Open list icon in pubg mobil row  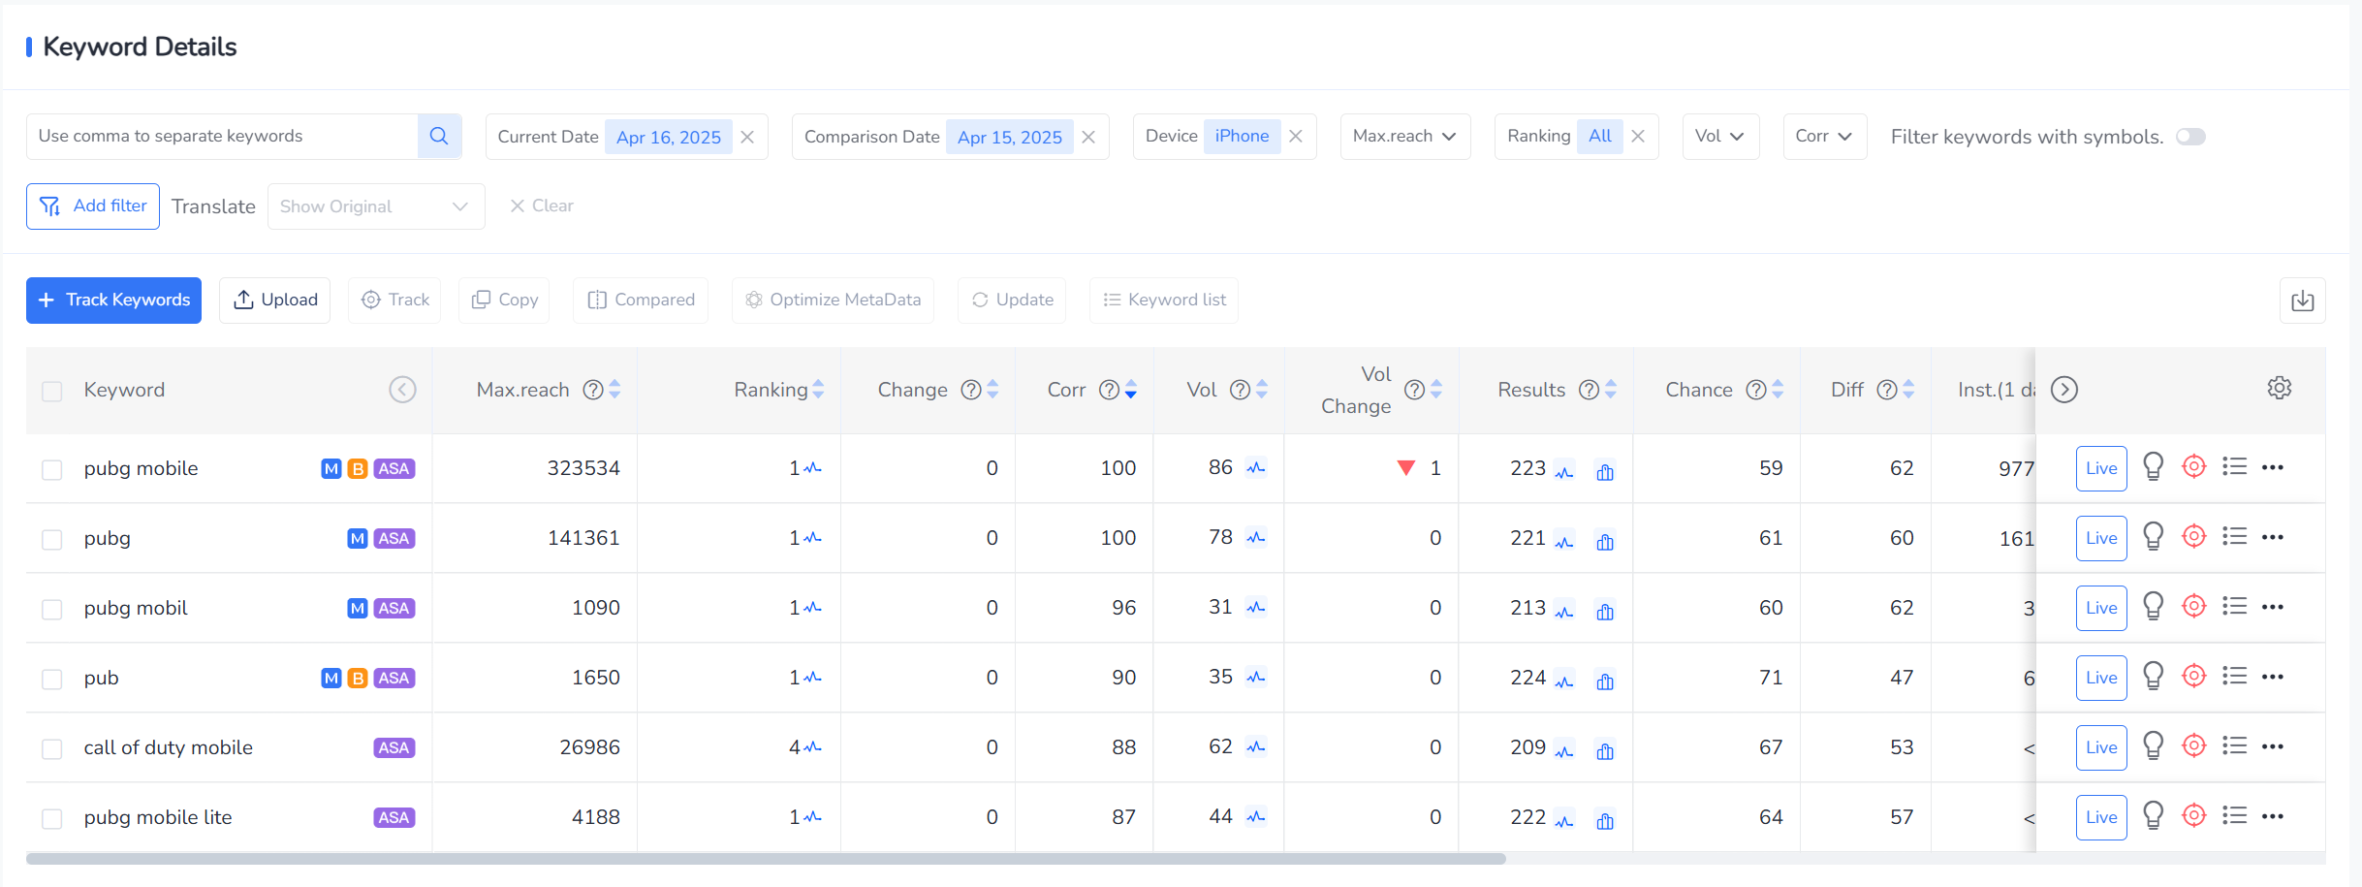click(2234, 607)
